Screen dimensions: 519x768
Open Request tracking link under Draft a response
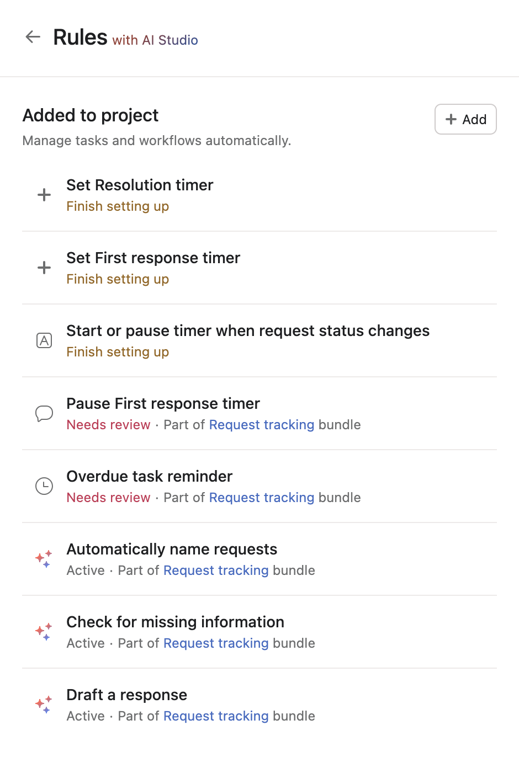216,716
